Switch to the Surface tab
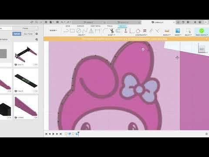Image resolution: width=209 pixels, height=157 pixels. point(81,26)
